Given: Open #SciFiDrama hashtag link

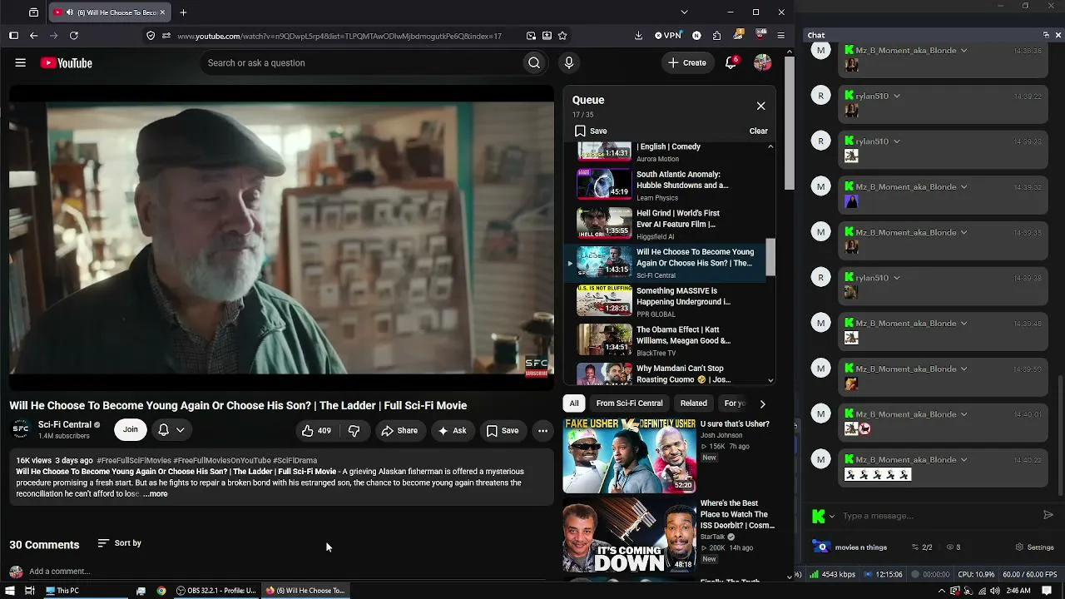Looking at the screenshot, I should tap(295, 460).
